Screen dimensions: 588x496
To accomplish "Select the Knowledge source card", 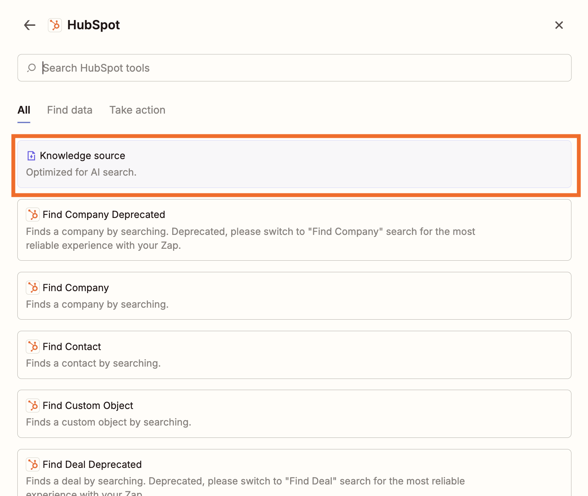I will [294, 164].
